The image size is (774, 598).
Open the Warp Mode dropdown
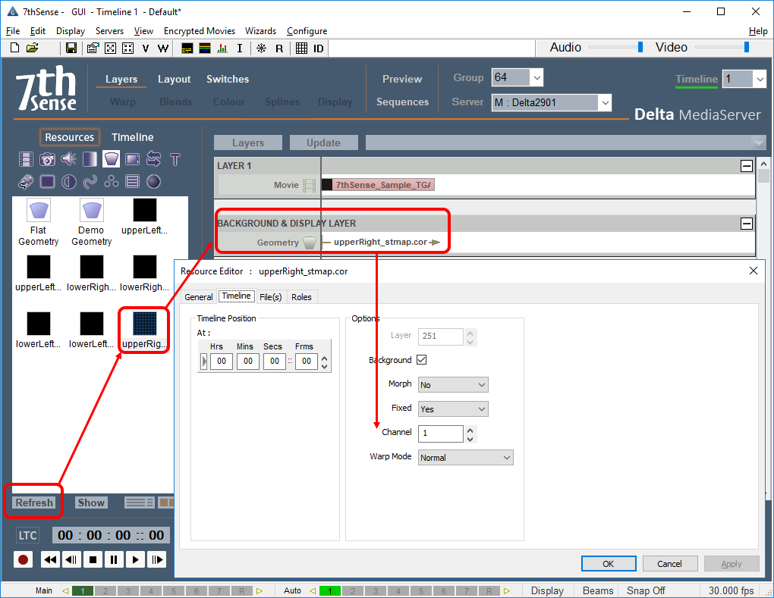pos(465,458)
